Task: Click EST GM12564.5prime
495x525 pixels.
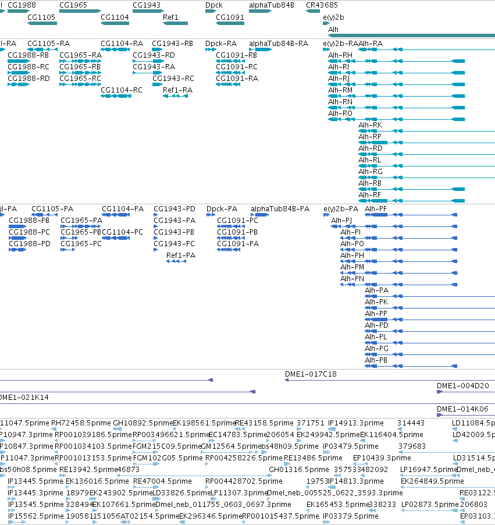Action: pyautogui.click(x=230, y=446)
